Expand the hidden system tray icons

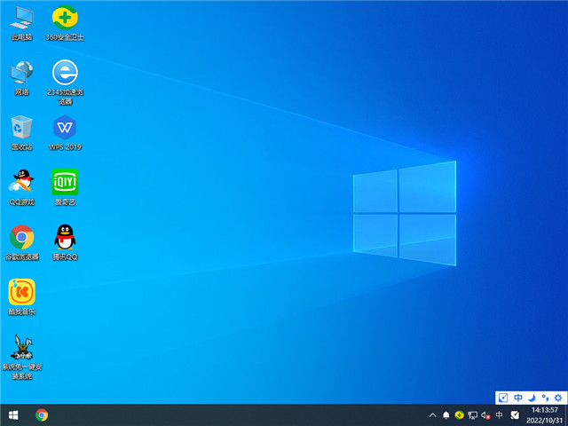432,414
